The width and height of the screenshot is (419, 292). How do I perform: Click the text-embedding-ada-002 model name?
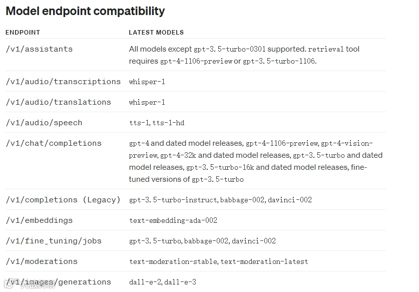[x=173, y=220]
